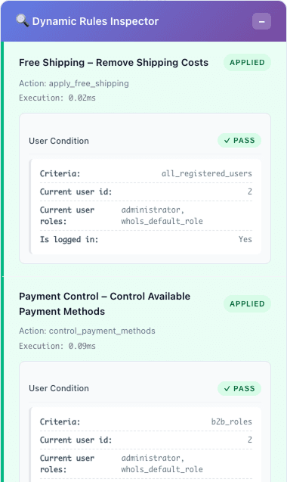
Task: Select the apply_free_shipping action text
Action: pyautogui.click(x=88, y=83)
